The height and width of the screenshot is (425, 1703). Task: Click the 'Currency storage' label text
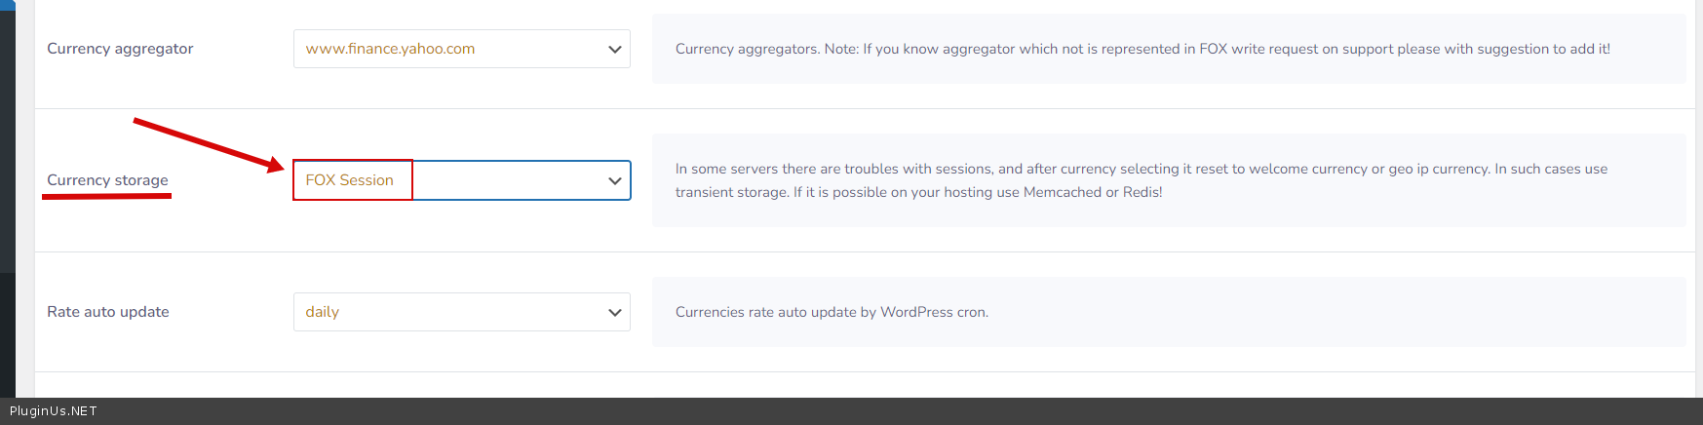[107, 180]
